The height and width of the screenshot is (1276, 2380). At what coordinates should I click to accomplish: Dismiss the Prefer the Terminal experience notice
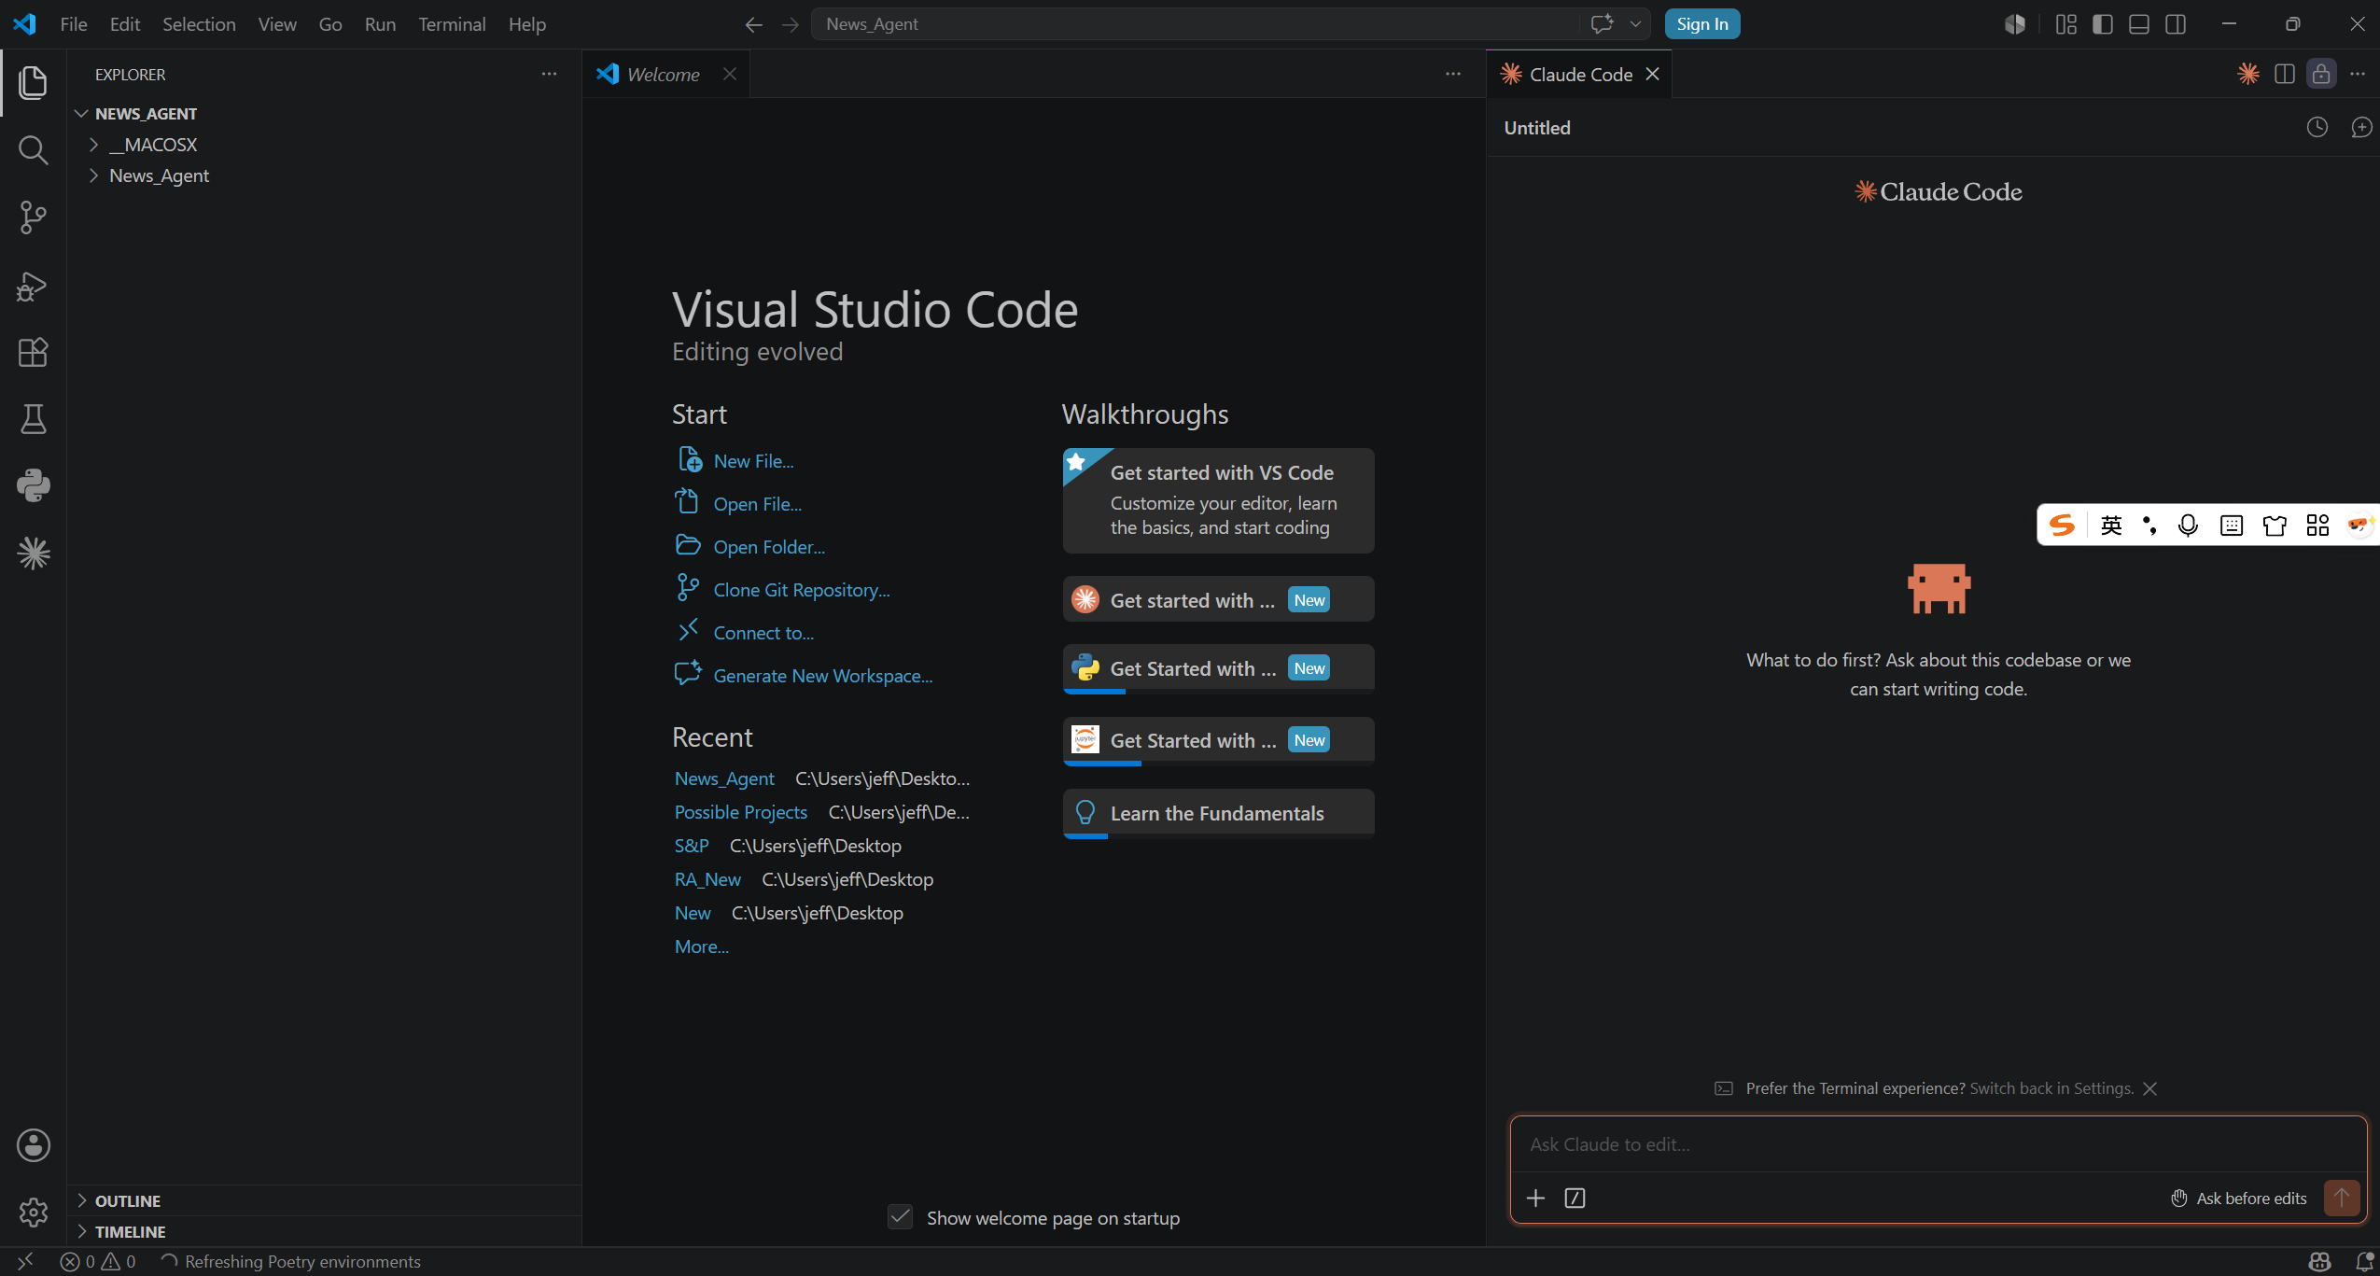(x=2150, y=1088)
